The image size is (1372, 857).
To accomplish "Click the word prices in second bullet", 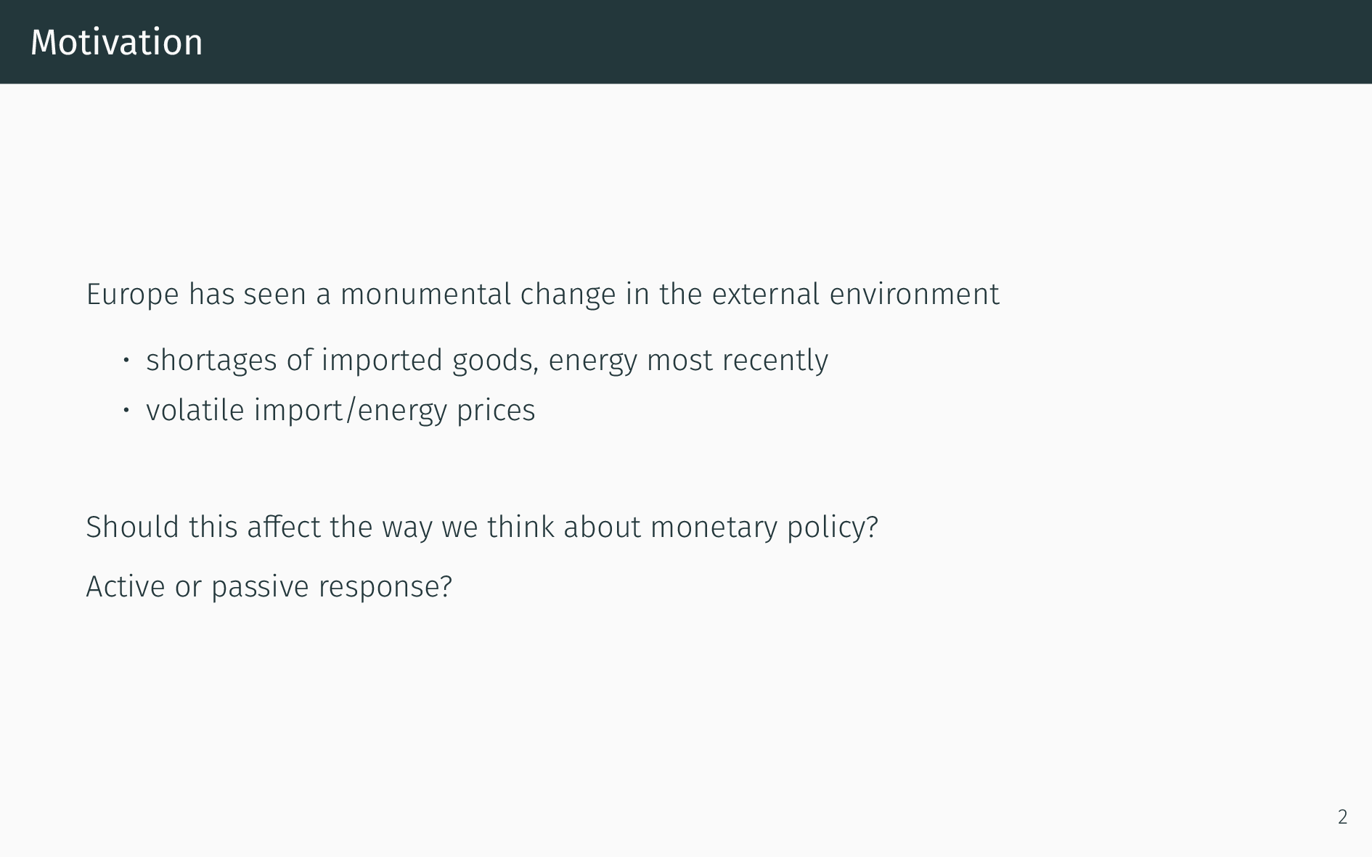I will (x=496, y=411).
